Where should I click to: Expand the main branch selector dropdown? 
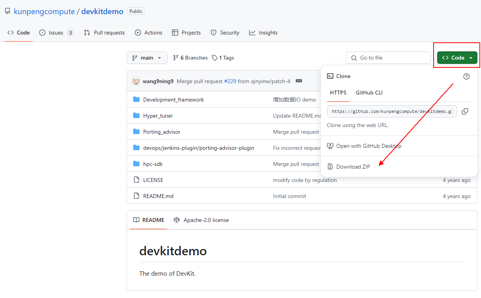click(x=147, y=58)
